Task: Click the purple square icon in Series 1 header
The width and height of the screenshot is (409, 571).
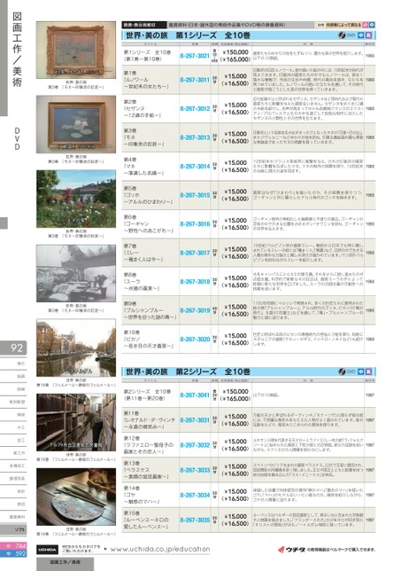Action: (368, 35)
